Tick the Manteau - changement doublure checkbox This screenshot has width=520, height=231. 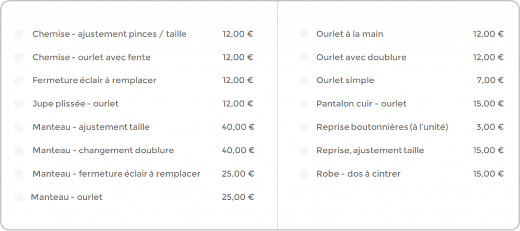[x=19, y=151]
